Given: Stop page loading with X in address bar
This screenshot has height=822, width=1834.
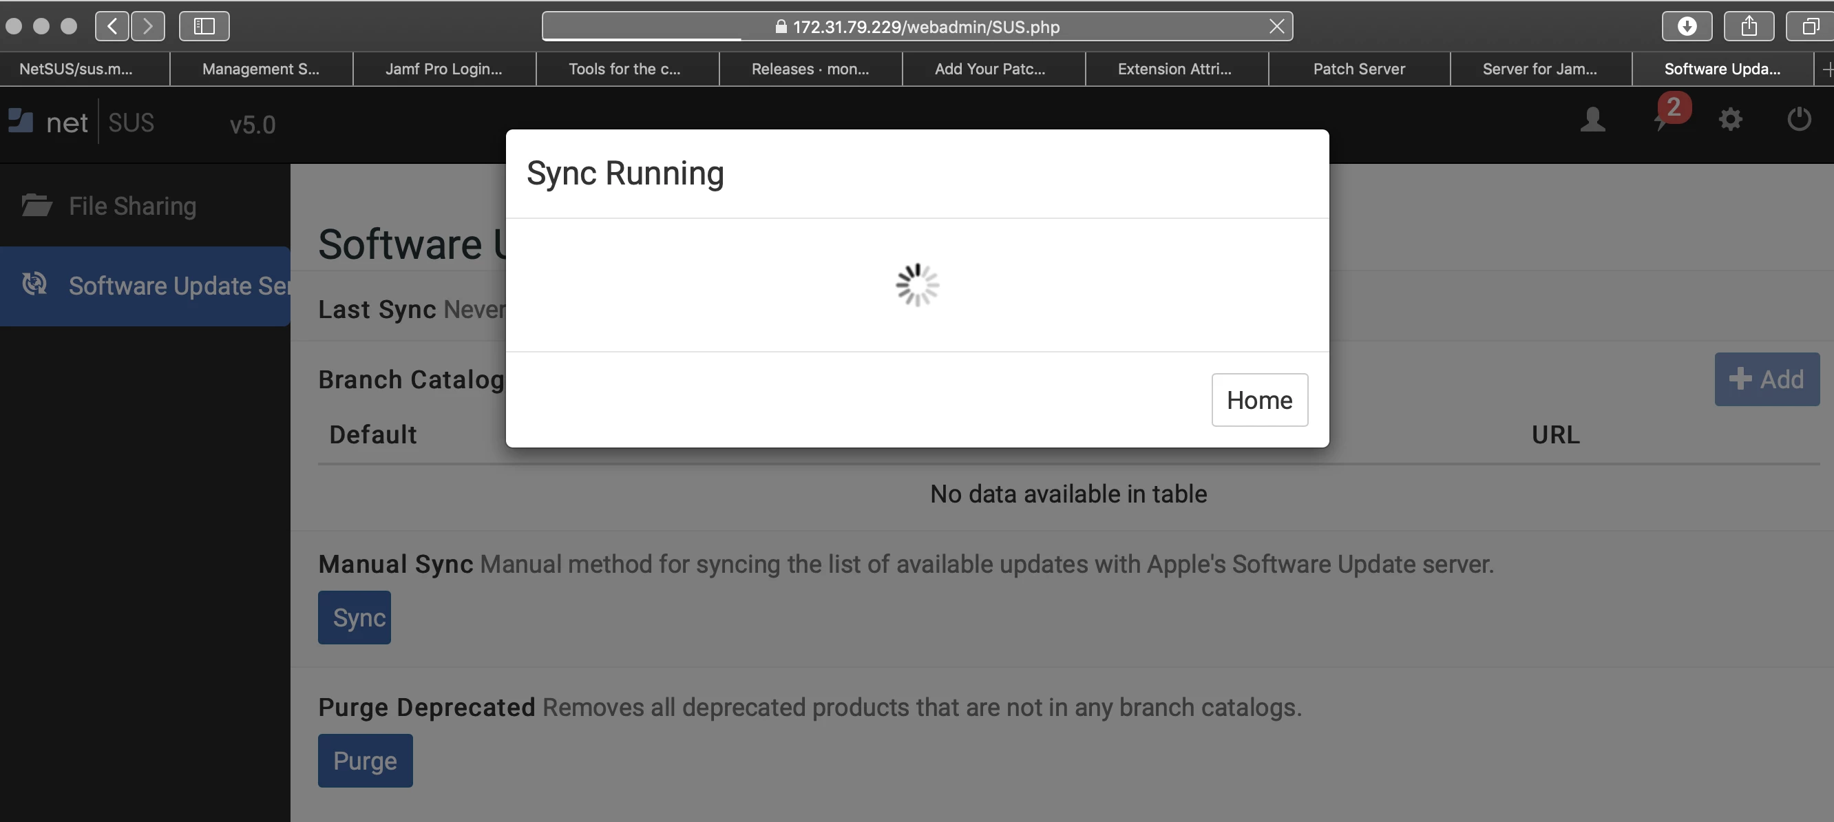Looking at the screenshot, I should click(1276, 26).
